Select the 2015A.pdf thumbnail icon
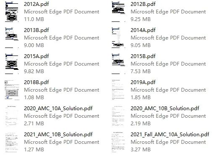This screenshot has width=212, height=156. click(12, 64)
